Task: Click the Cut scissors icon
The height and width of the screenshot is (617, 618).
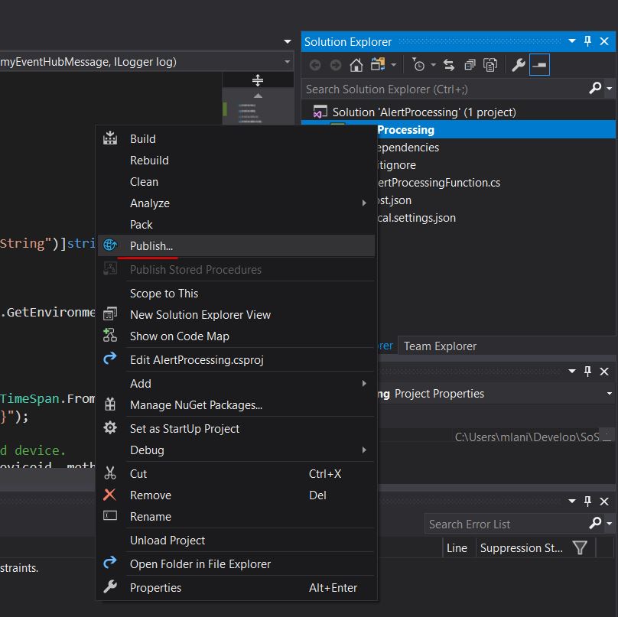Action: coord(110,472)
